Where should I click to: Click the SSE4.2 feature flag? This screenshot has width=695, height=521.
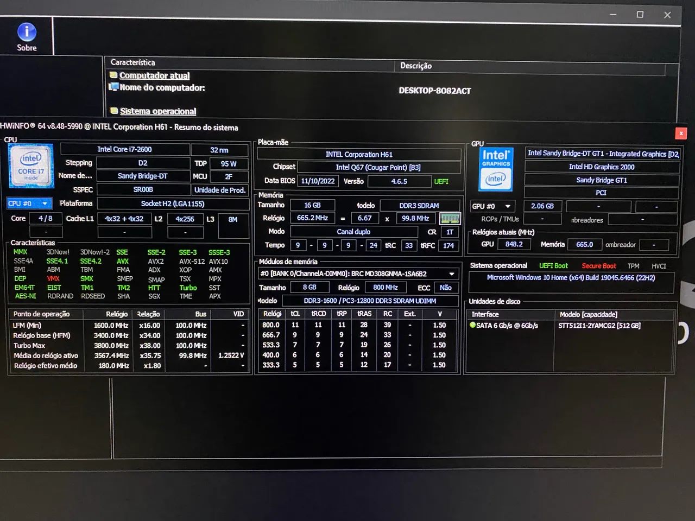91,261
